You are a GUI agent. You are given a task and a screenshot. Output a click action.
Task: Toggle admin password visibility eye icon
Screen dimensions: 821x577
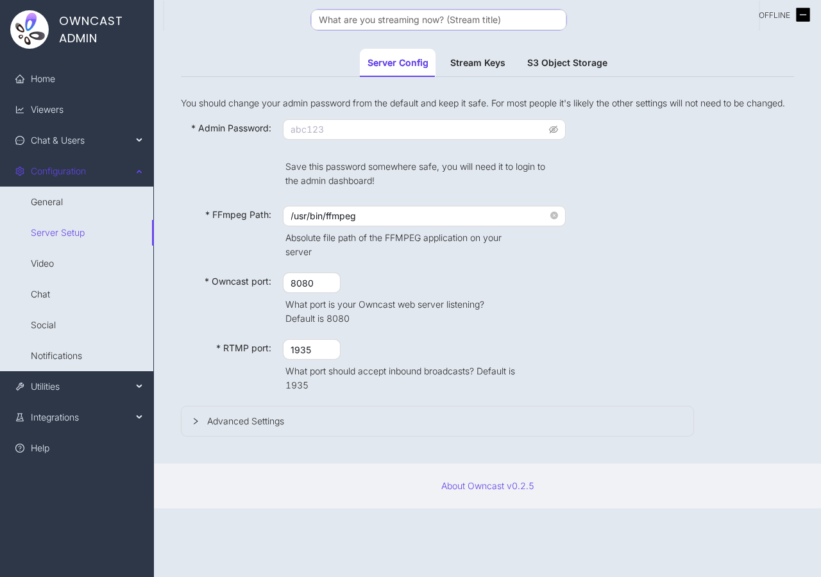tap(554, 130)
